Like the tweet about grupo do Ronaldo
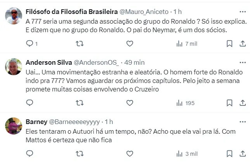 [130, 44]
